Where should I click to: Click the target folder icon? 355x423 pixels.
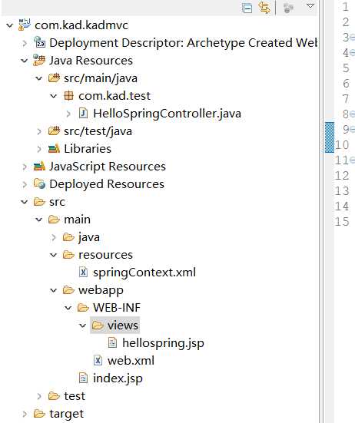pos(39,413)
